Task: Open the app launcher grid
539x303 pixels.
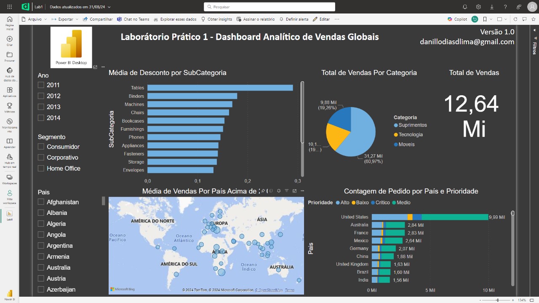Action: tap(10, 7)
